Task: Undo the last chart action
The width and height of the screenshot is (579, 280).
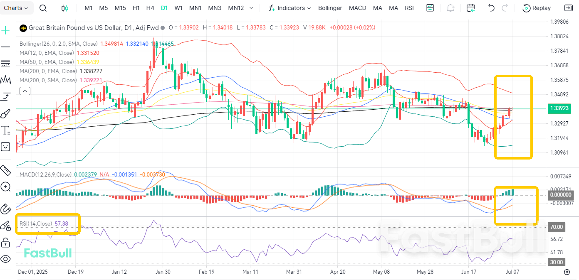Action: coord(491,8)
